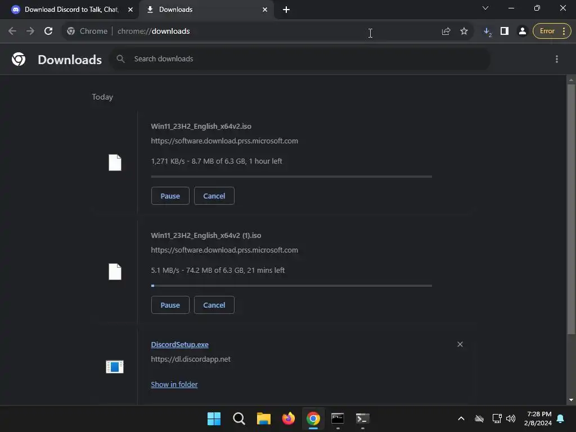Open the Error update menu chip
The height and width of the screenshot is (432, 576).
click(x=552, y=31)
